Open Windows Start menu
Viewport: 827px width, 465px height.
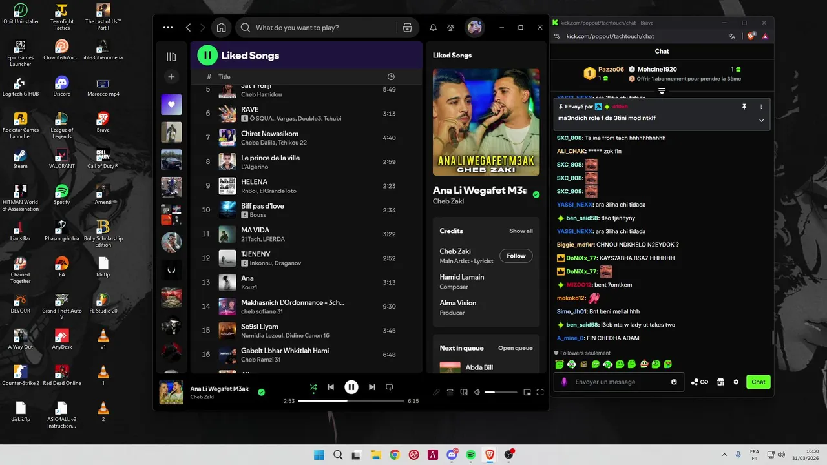(319, 455)
